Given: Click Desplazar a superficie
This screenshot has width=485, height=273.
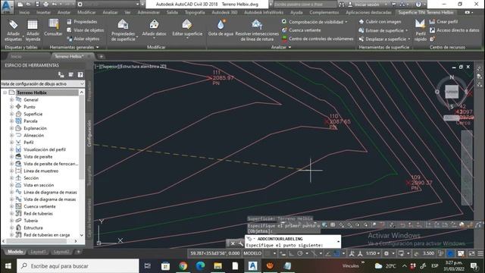Looking at the screenshot, I should (384, 39).
